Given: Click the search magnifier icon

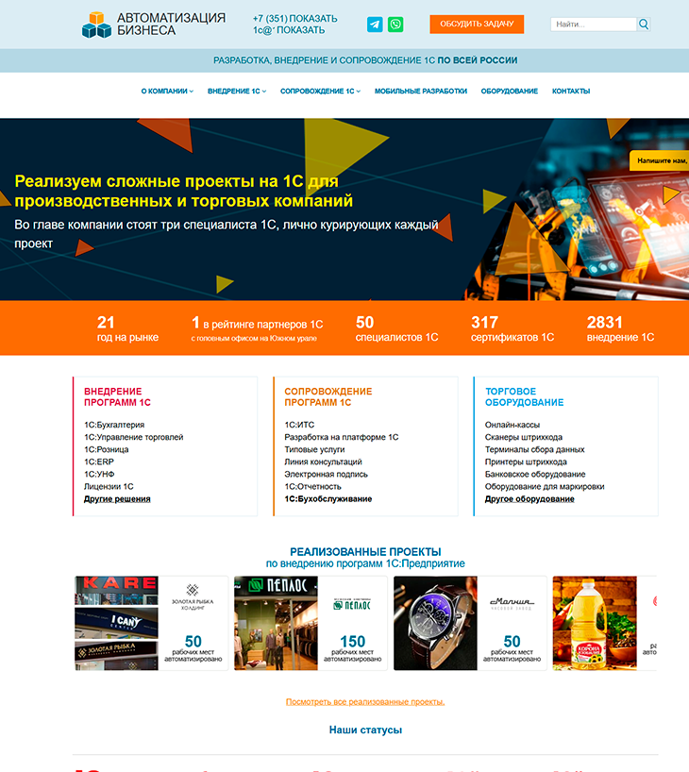Looking at the screenshot, I should [x=643, y=25].
